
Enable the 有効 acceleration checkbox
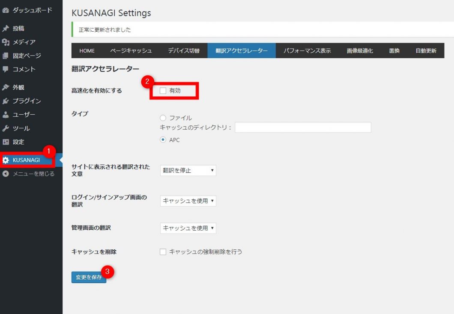[163, 91]
